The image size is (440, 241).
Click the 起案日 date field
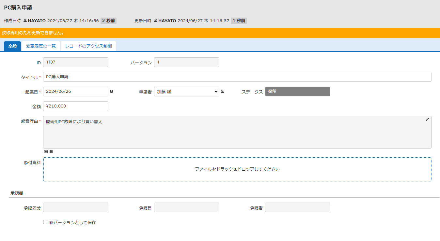(76, 92)
